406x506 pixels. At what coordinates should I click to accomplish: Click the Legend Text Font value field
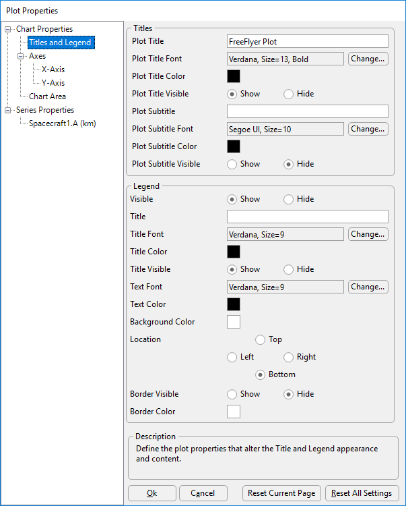click(x=285, y=287)
